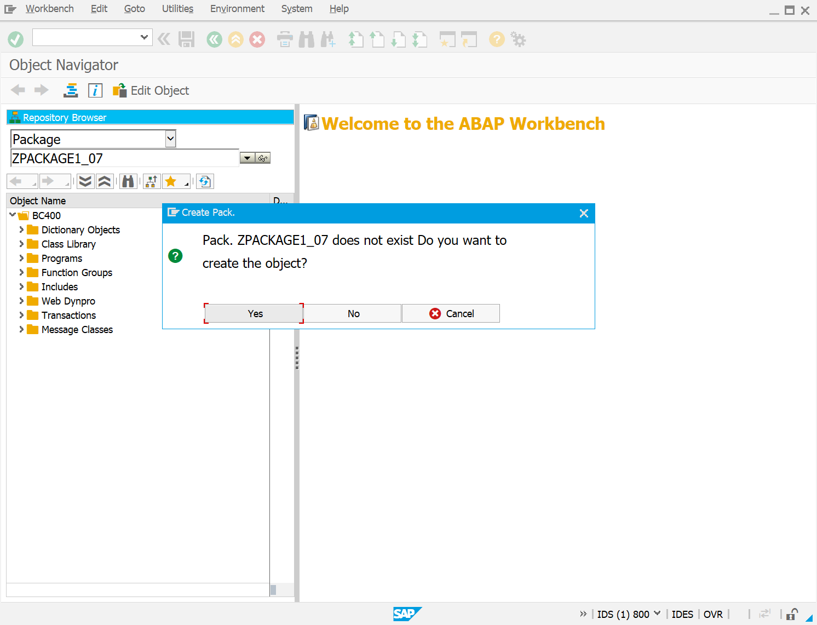This screenshot has width=817, height=625.
Task: Expand the Web Dynpro folder
Action: [x=21, y=301]
